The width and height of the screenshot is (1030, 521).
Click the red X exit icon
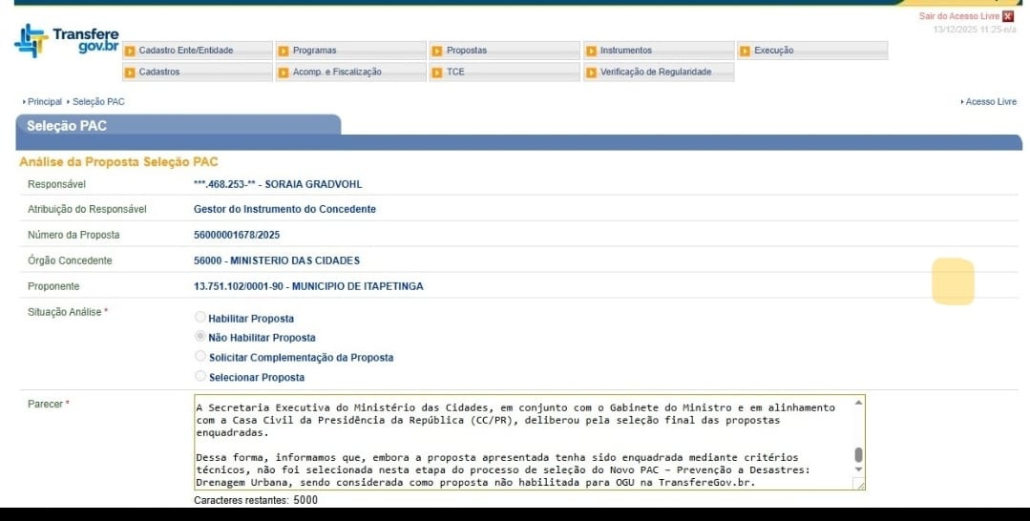click(x=1008, y=16)
